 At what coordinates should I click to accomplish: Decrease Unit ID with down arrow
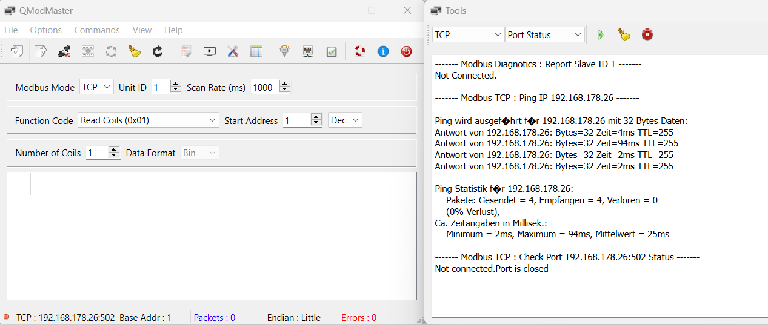click(x=176, y=90)
